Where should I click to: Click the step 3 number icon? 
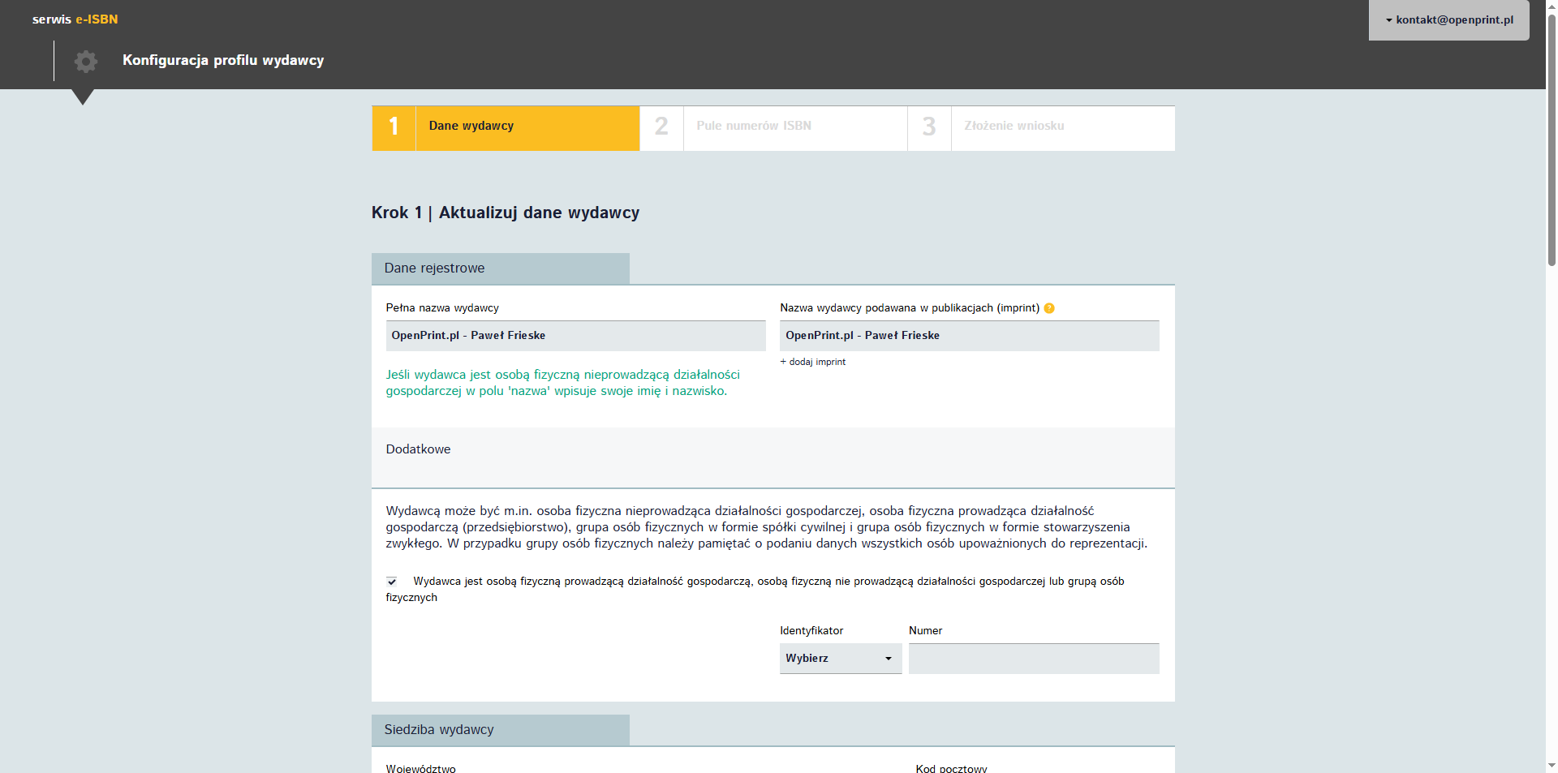coord(928,127)
